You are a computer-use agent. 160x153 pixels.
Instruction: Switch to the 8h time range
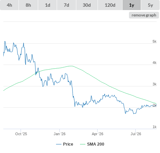[28, 5]
